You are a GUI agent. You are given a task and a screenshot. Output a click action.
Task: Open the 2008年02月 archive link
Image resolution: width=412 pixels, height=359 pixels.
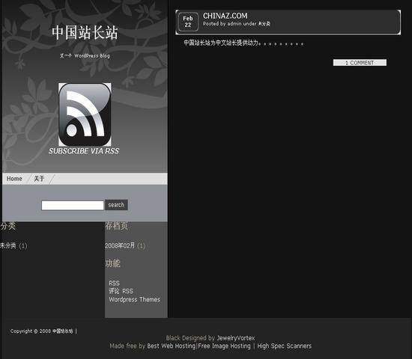tap(120, 245)
